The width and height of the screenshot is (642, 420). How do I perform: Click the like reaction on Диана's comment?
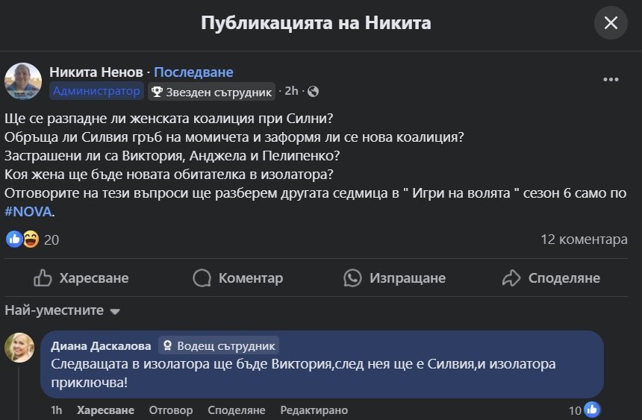click(x=592, y=410)
